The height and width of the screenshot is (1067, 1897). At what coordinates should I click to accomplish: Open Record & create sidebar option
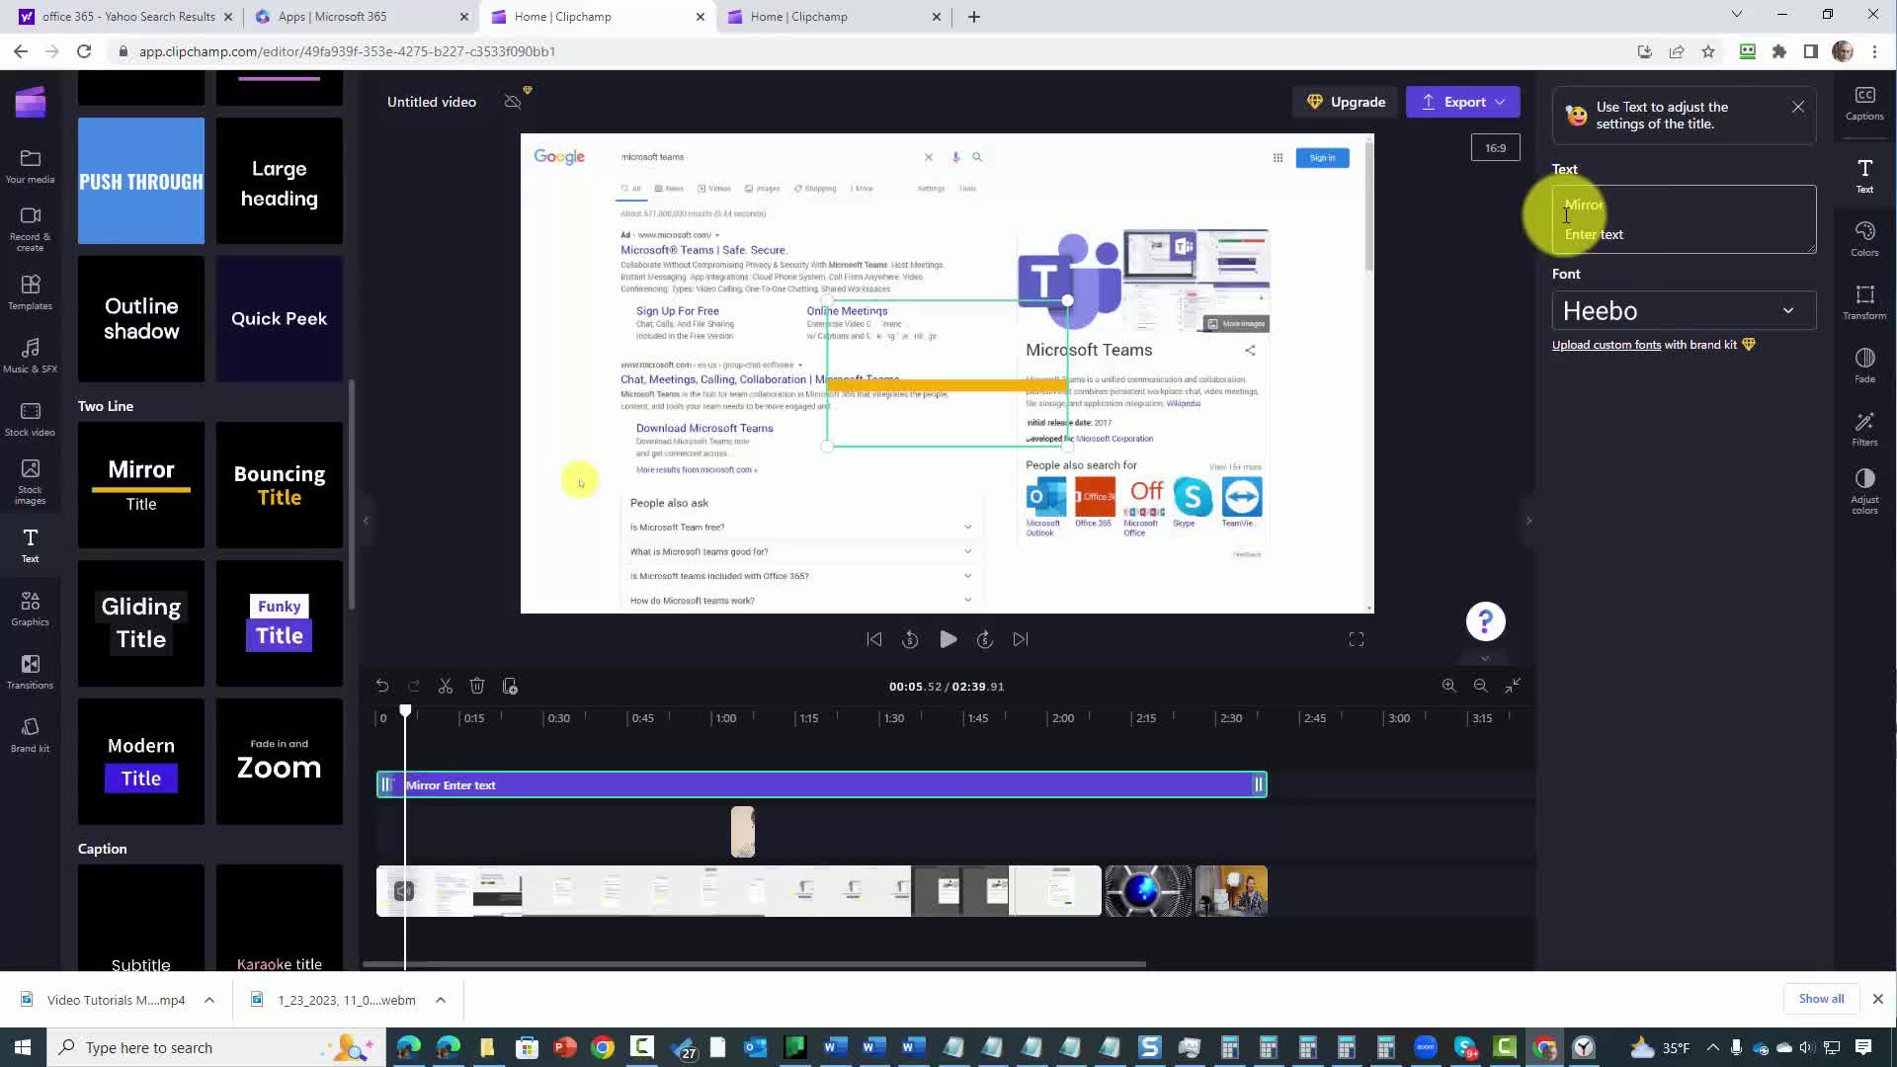point(30,229)
